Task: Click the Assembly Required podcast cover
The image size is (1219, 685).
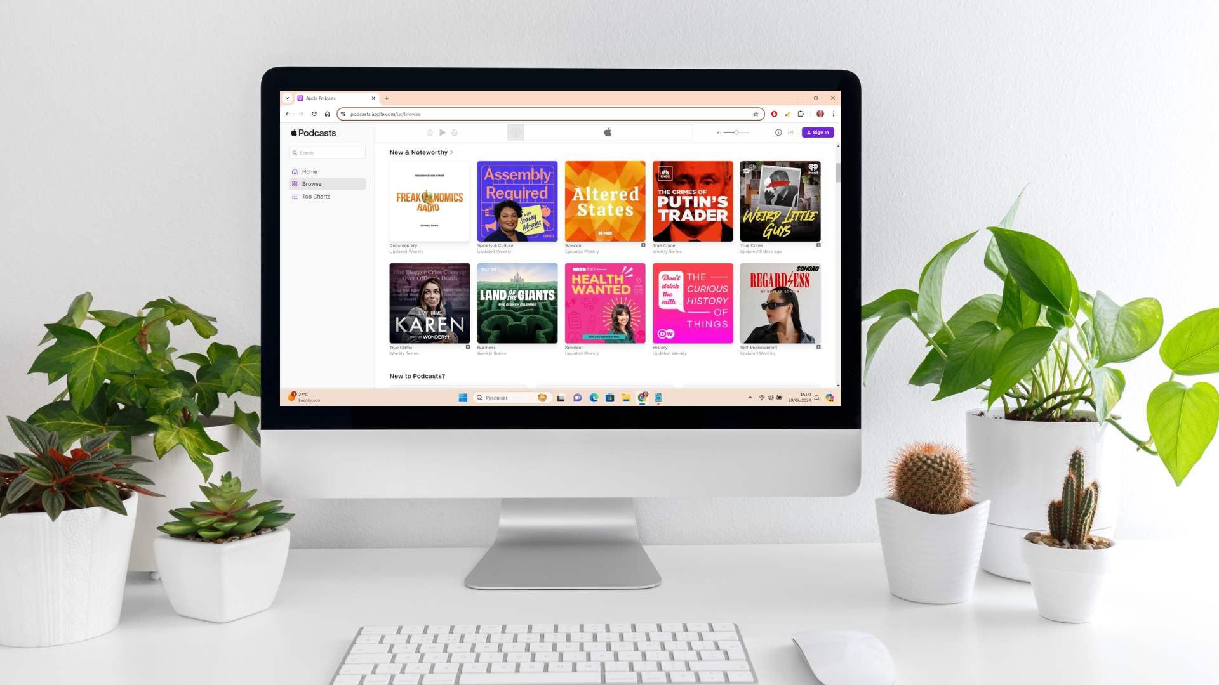Action: coord(517,200)
